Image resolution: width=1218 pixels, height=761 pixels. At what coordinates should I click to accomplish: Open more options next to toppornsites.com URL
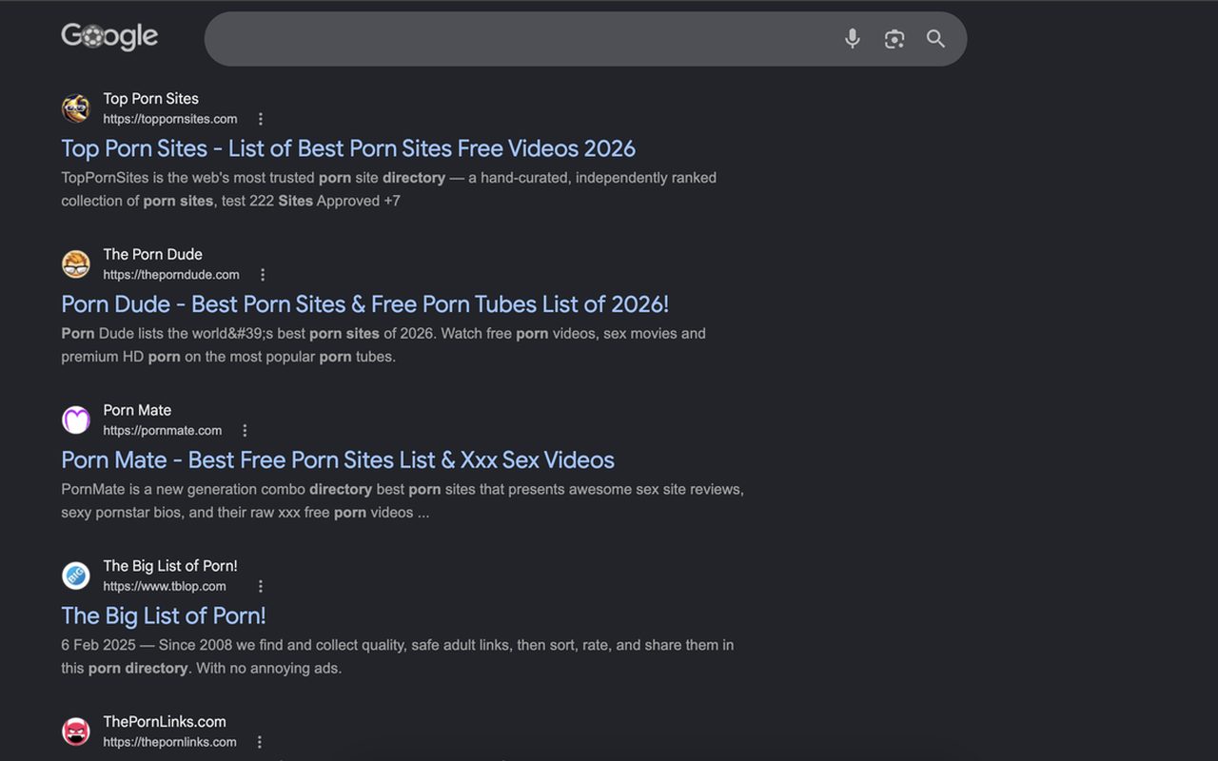pos(261,119)
